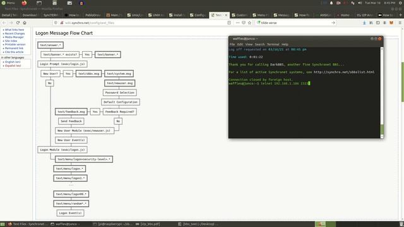Click show desktop icon in bottom panel

pyautogui.click(x=3, y=224)
